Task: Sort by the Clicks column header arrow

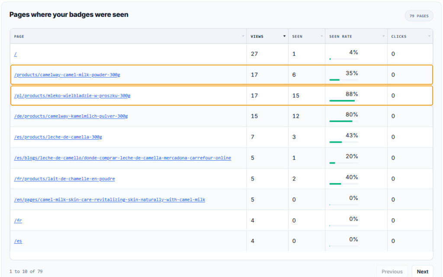Action: [429, 36]
